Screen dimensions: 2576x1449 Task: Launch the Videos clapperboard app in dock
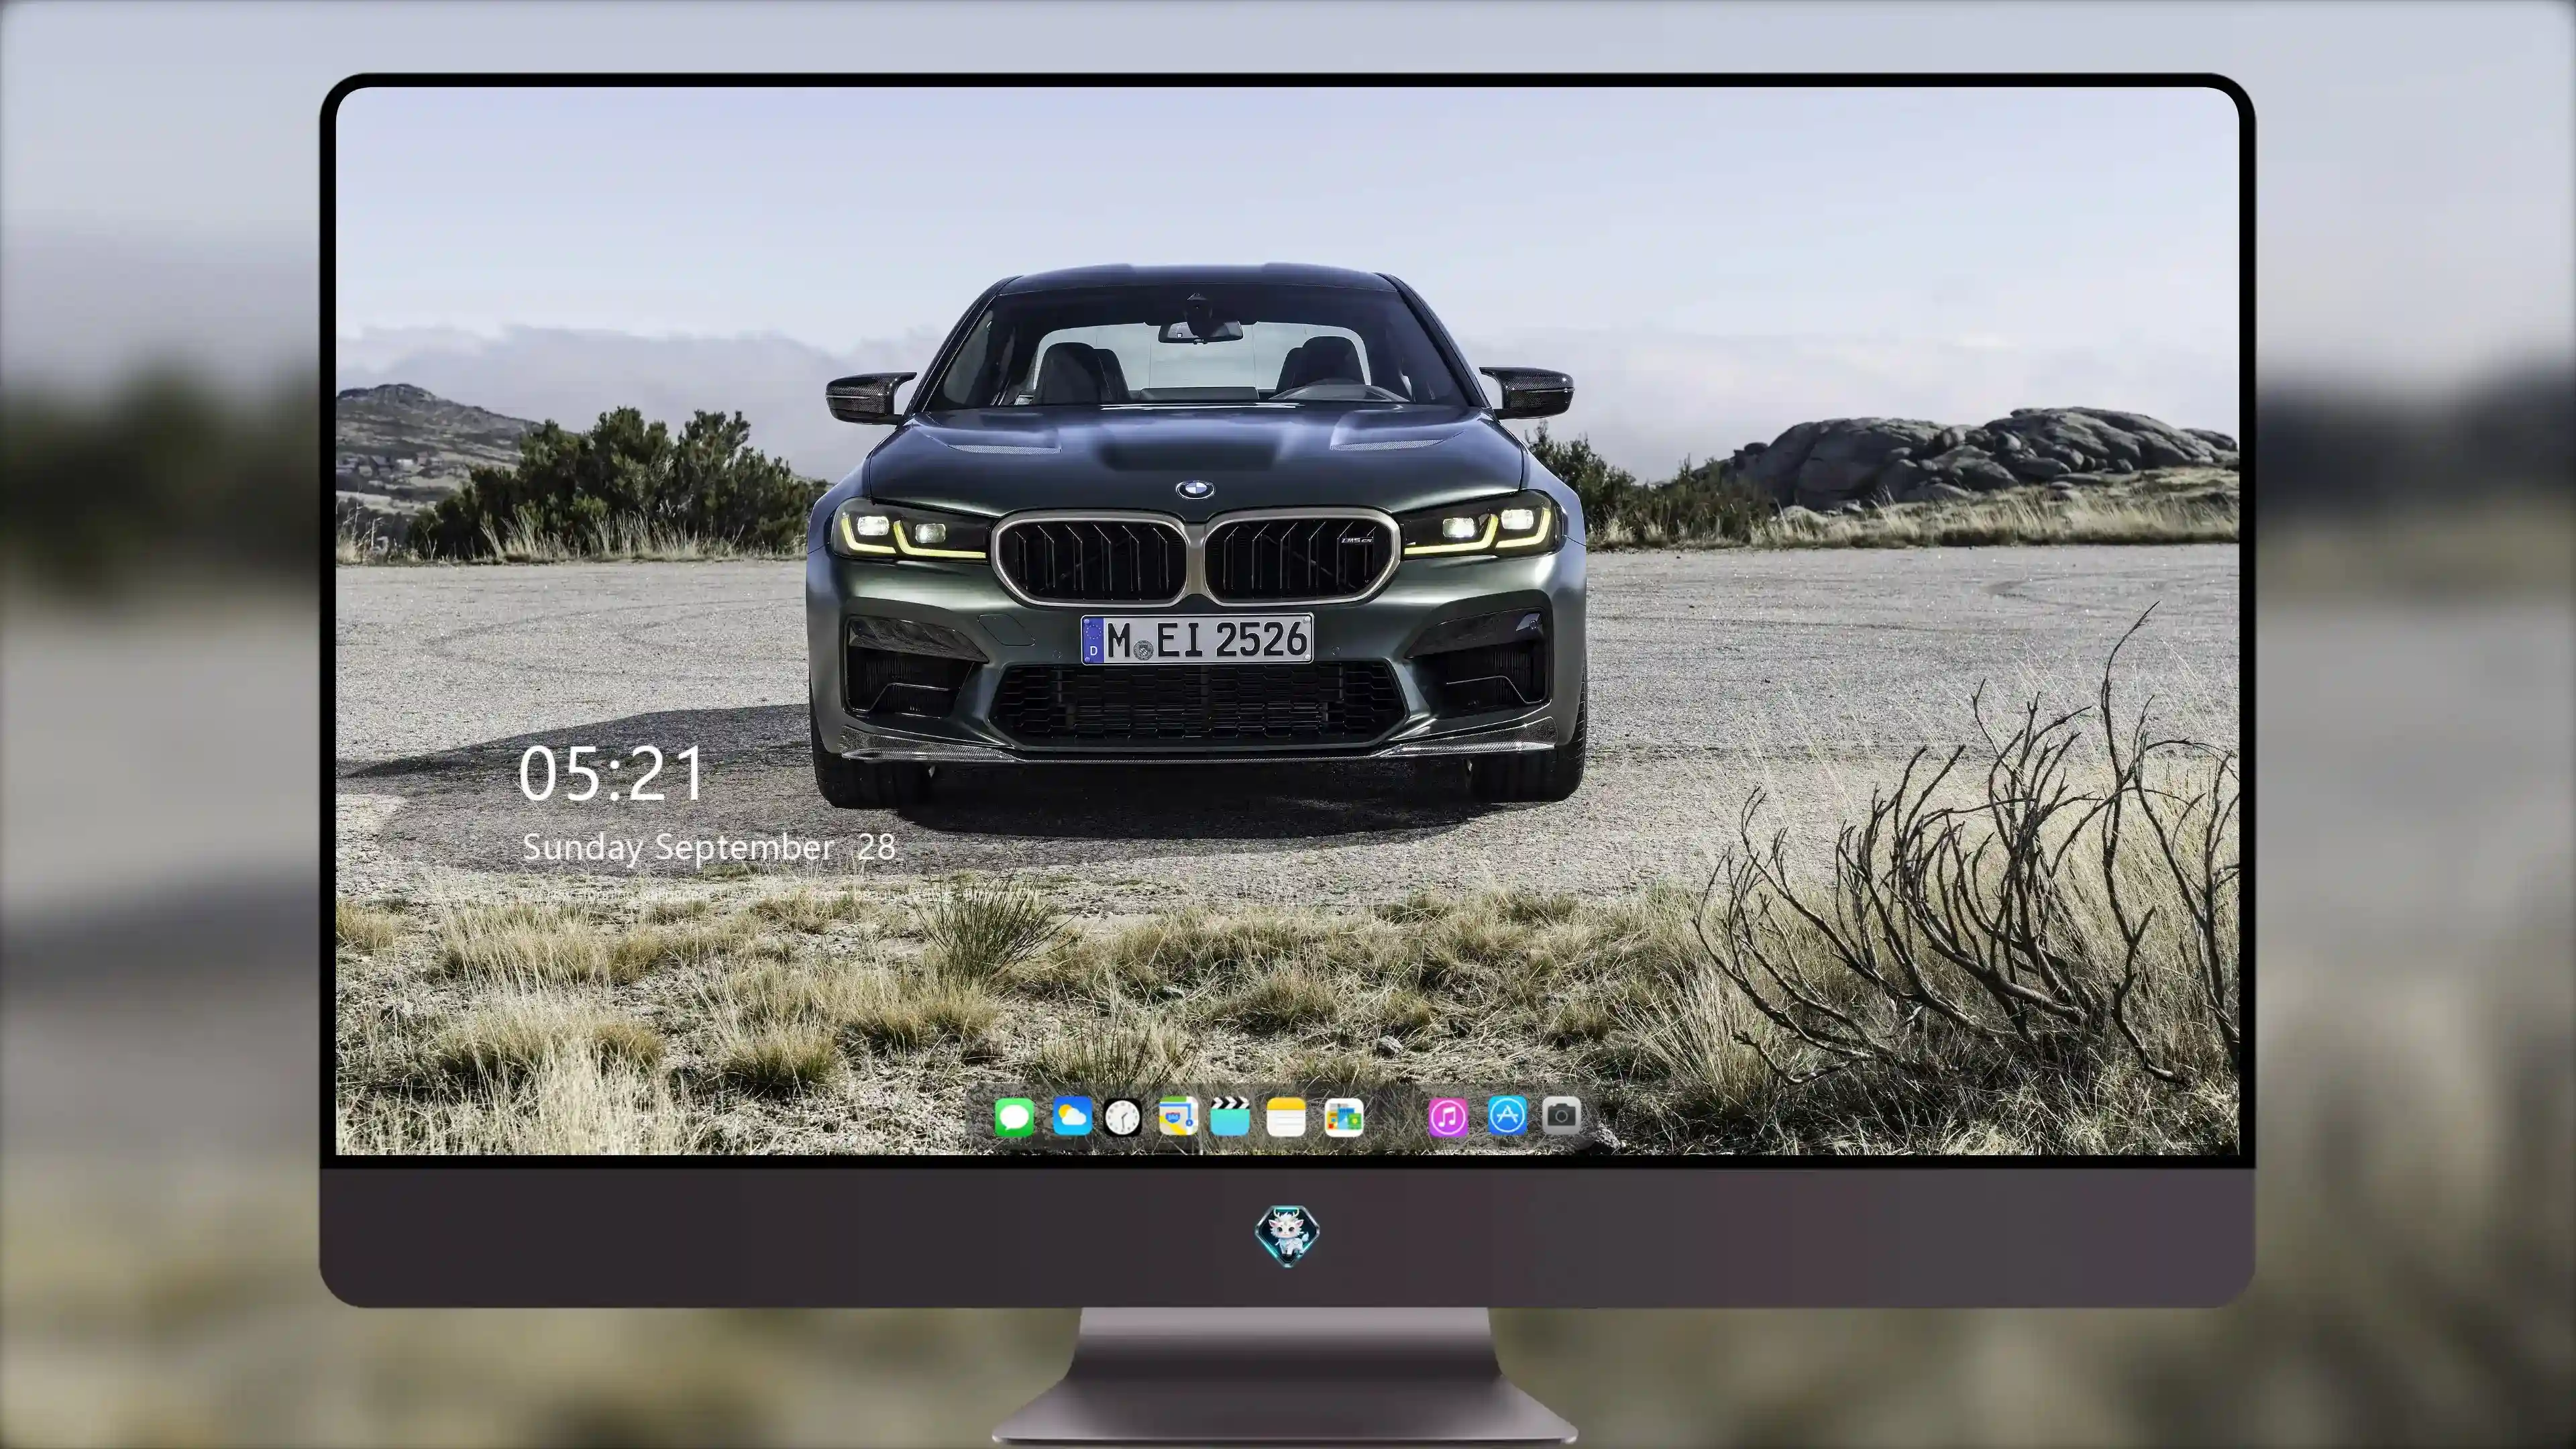click(x=1230, y=1116)
